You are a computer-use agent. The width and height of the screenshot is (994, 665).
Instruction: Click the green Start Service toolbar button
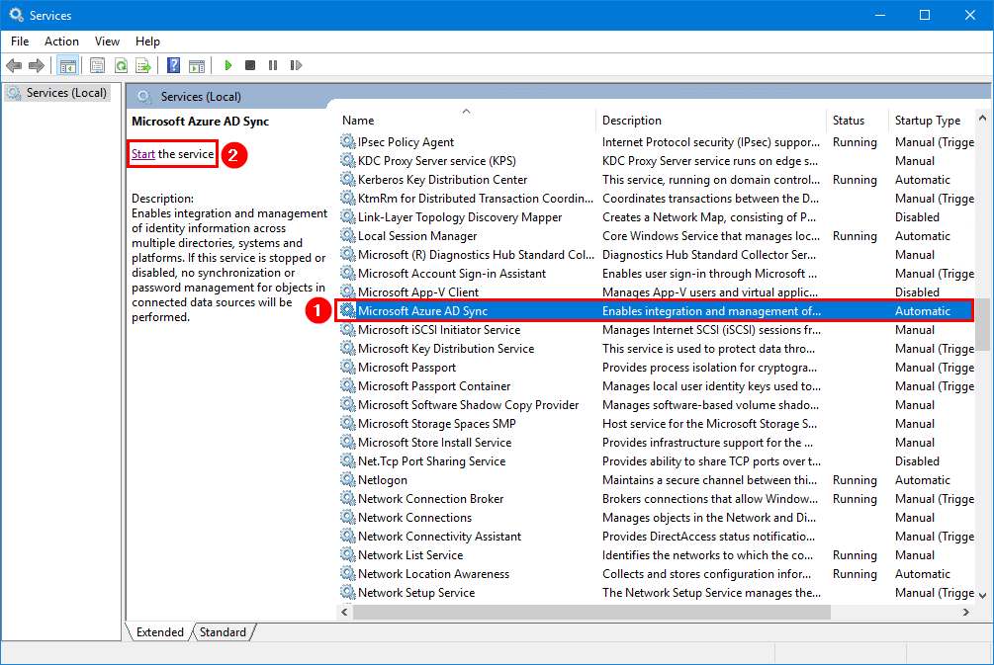(x=228, y=65)
